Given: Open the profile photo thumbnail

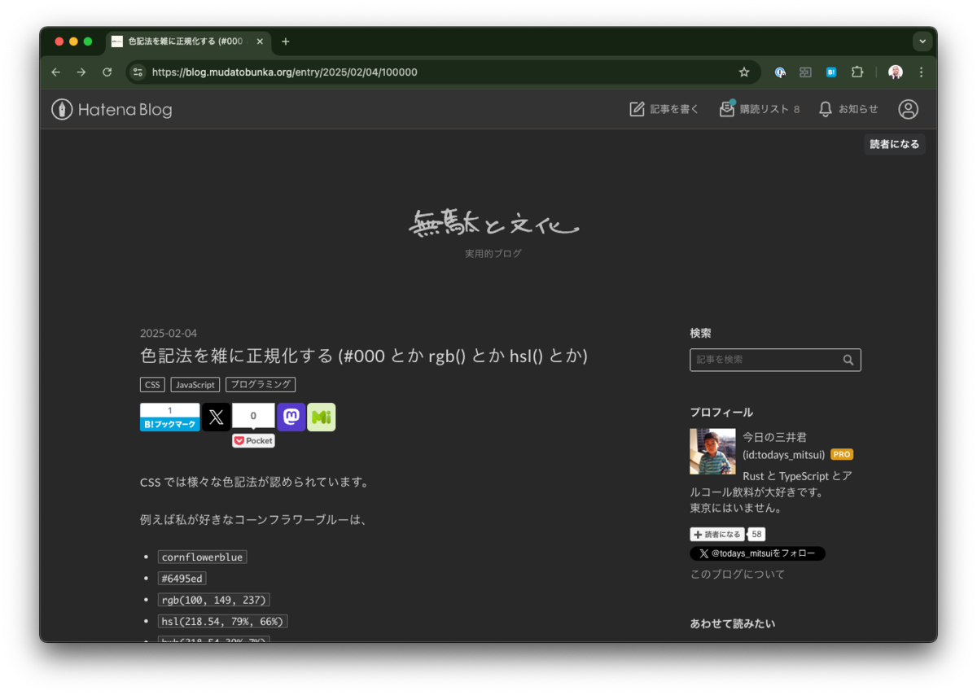Looking at the screenshot, I should (x=712, y=452).
